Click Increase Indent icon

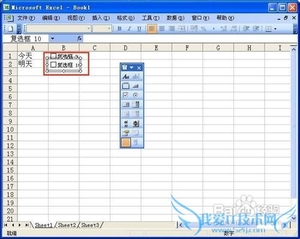256,29
